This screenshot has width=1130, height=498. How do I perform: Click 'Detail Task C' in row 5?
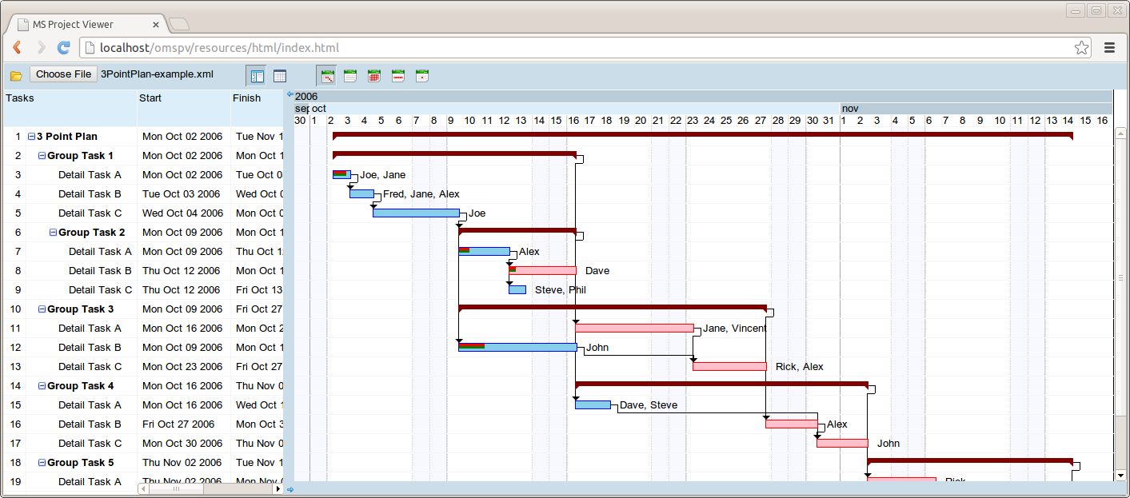pos(90,213)
